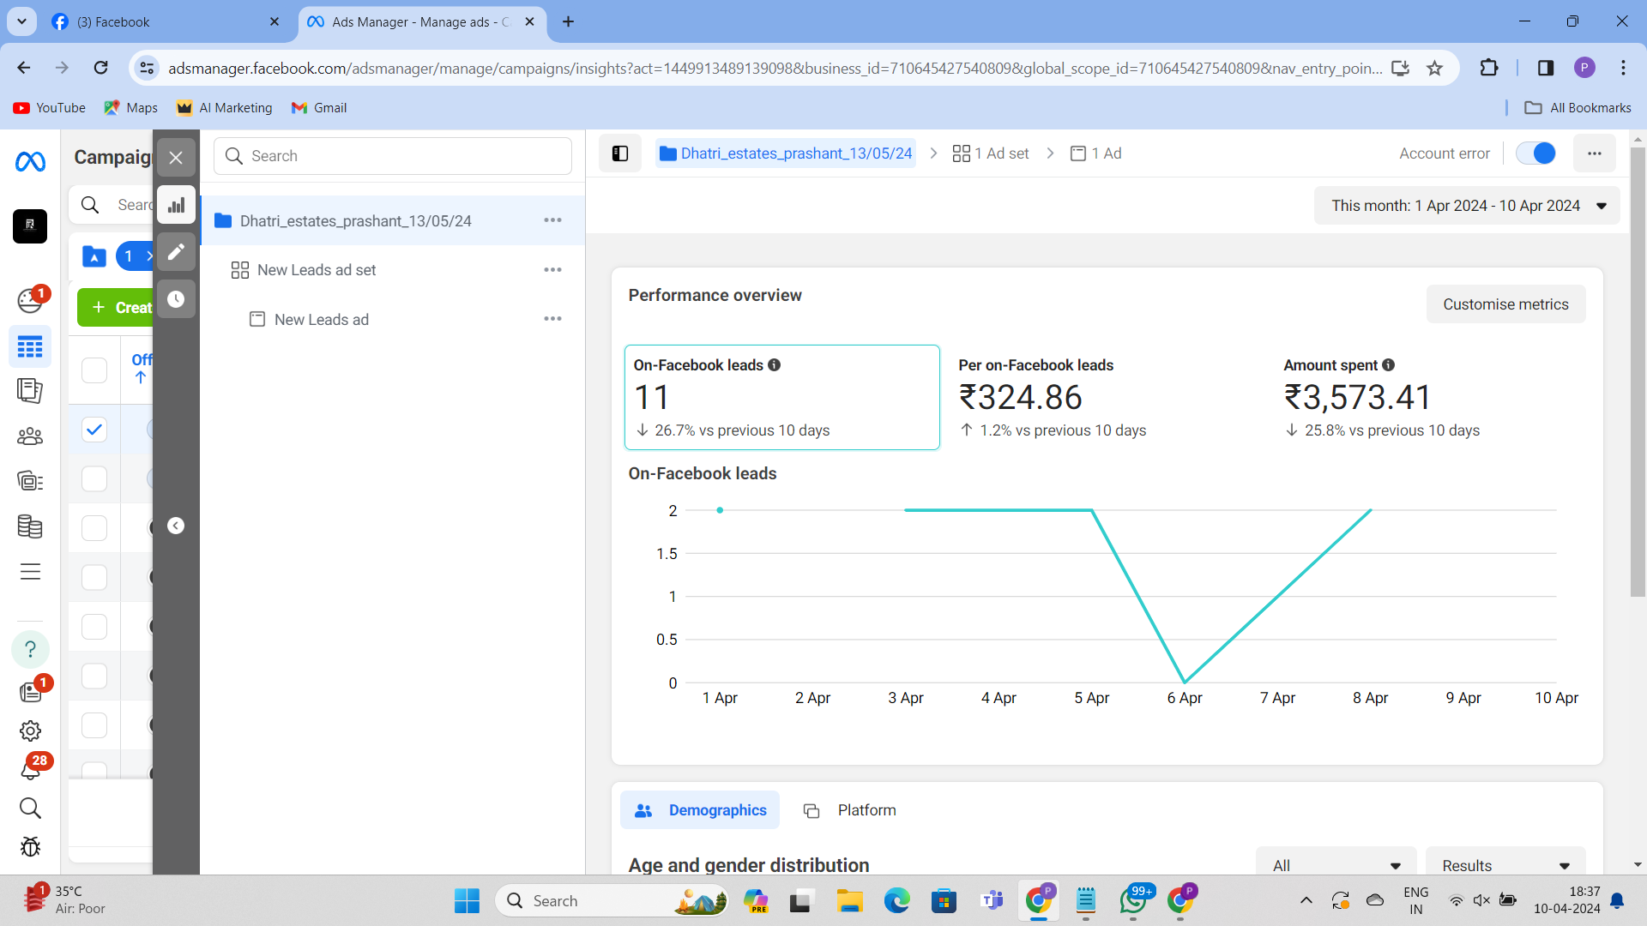Viewport: 1647px width, 926px height.
Task: Click the collapse panel left arrow icon
Action: coord(175,525)
